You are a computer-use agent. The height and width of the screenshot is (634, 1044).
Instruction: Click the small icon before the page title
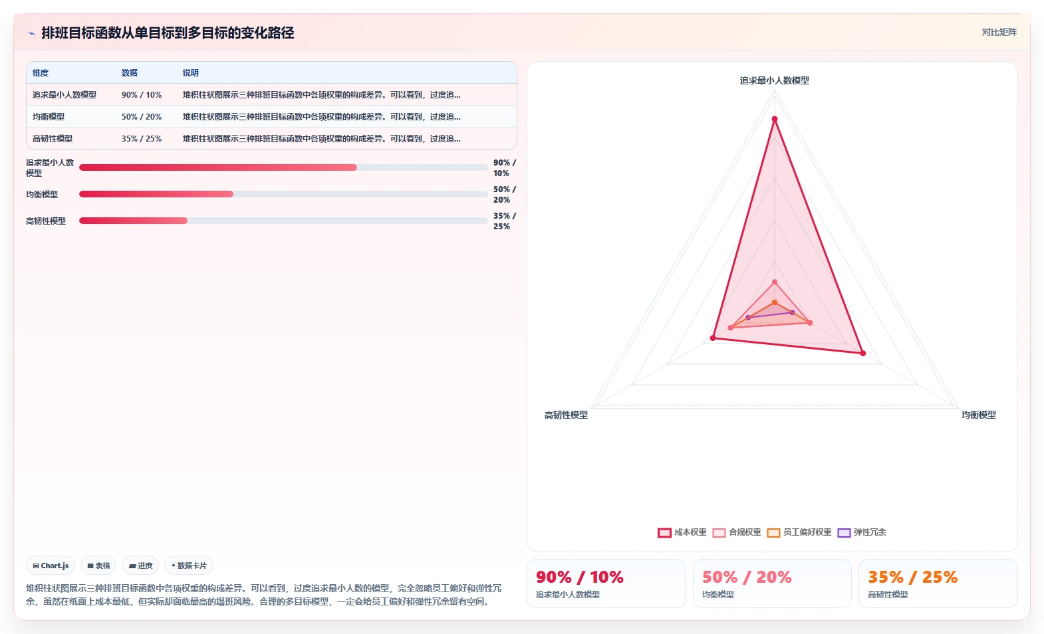pos(31,33)
